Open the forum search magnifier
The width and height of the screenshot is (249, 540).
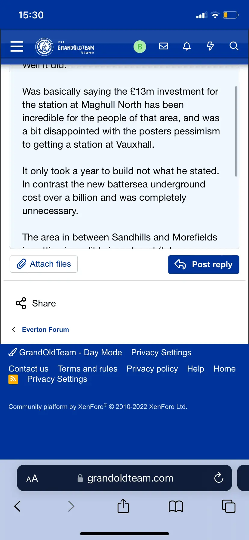pyautogui.click(x=234, y=46)
